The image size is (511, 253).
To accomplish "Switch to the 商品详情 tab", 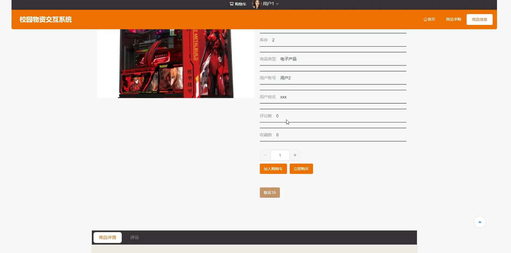I will pos(107,238).
